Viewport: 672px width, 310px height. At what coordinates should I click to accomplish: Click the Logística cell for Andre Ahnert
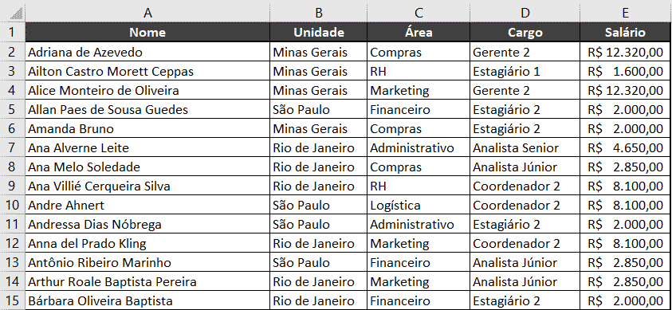pos(419,206)
